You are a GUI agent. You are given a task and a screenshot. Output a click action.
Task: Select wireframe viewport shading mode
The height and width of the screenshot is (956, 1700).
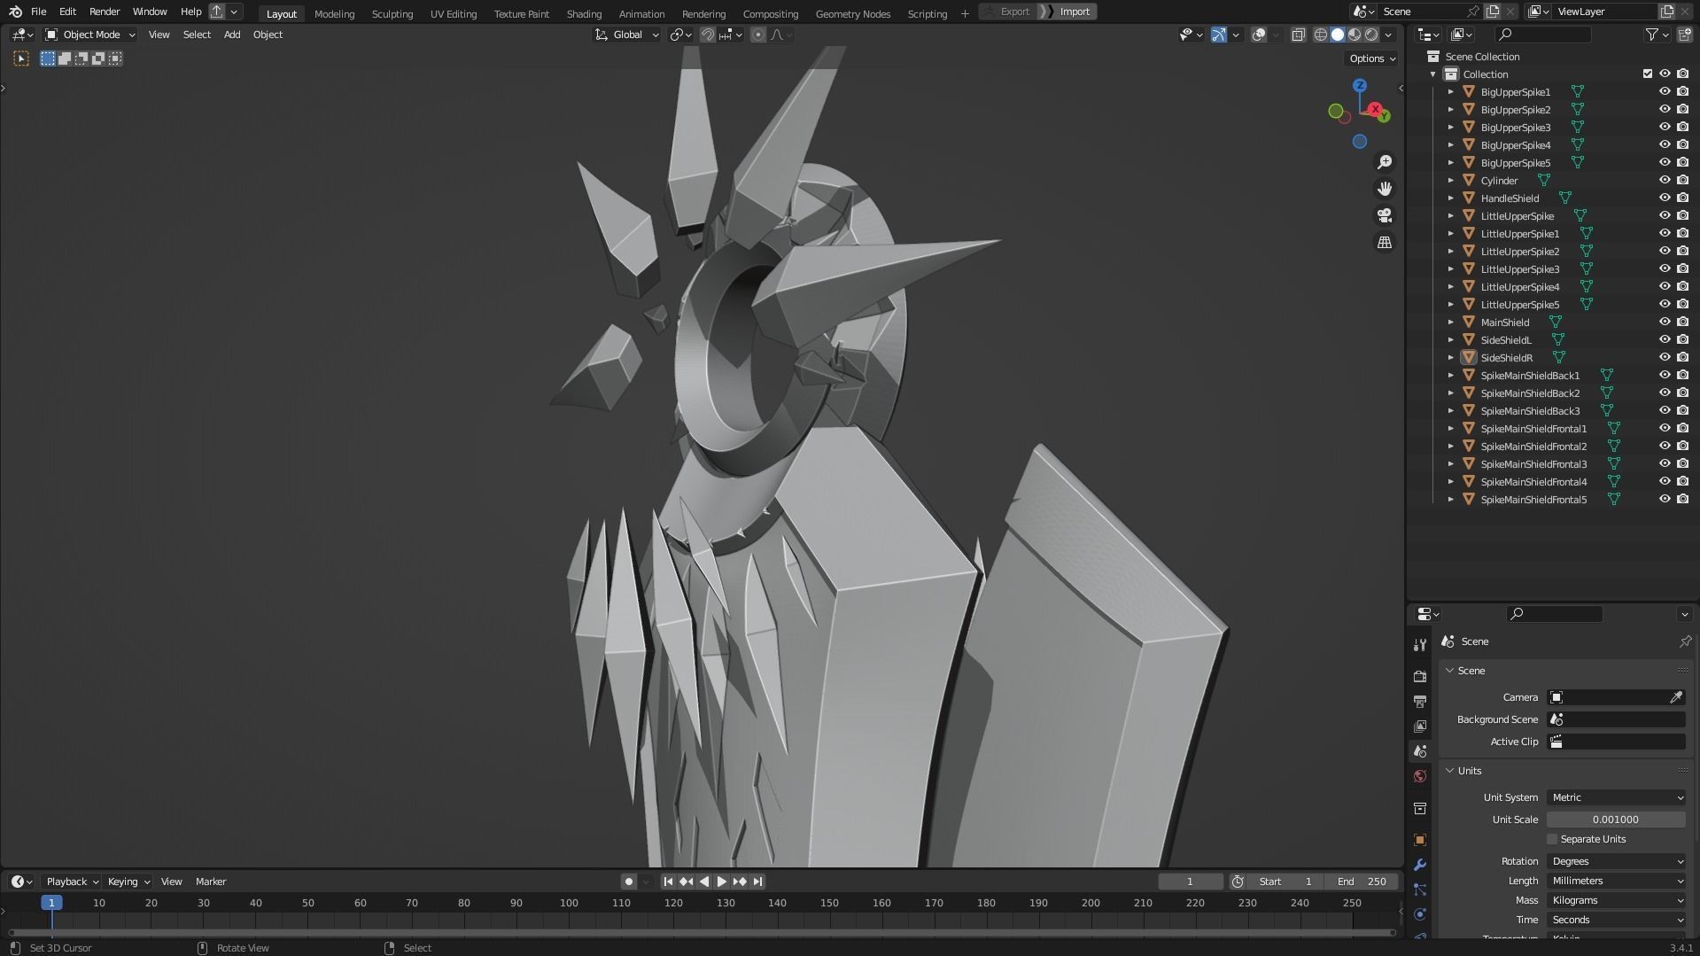point(1320,35)
